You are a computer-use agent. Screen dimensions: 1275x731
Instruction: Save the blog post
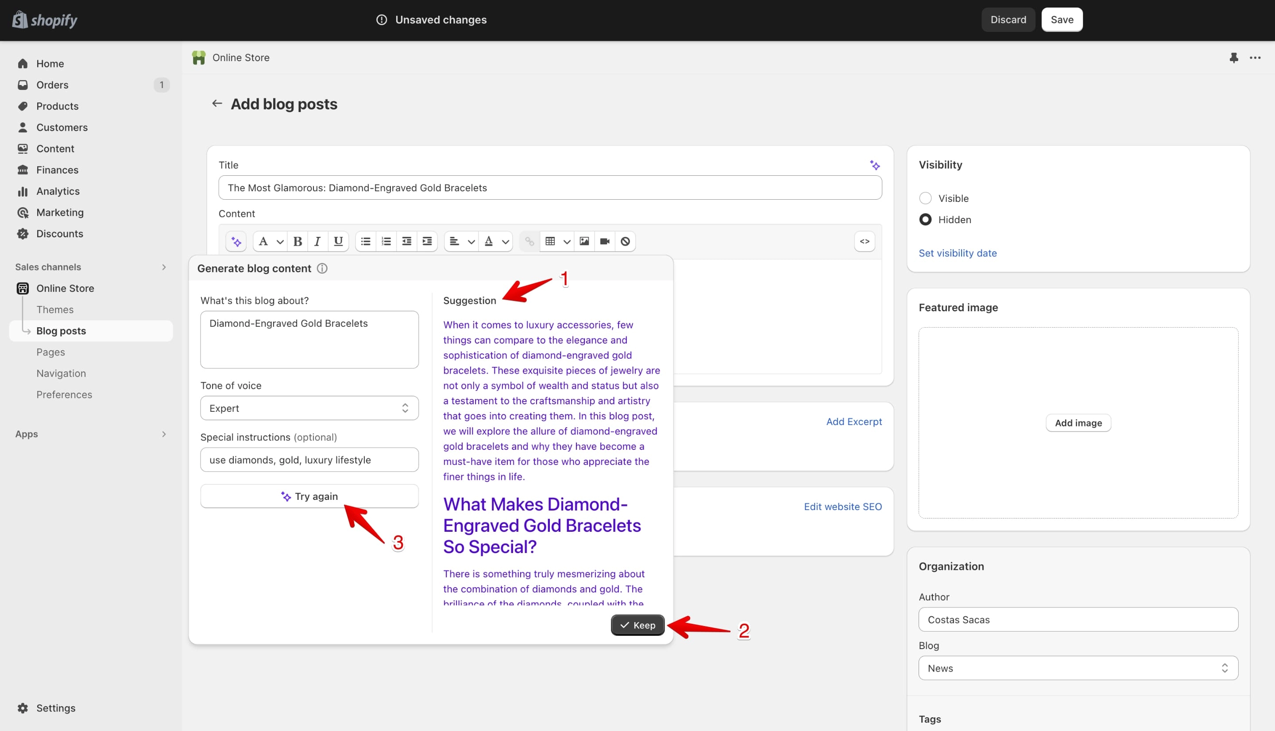[x=1062, y=19]
